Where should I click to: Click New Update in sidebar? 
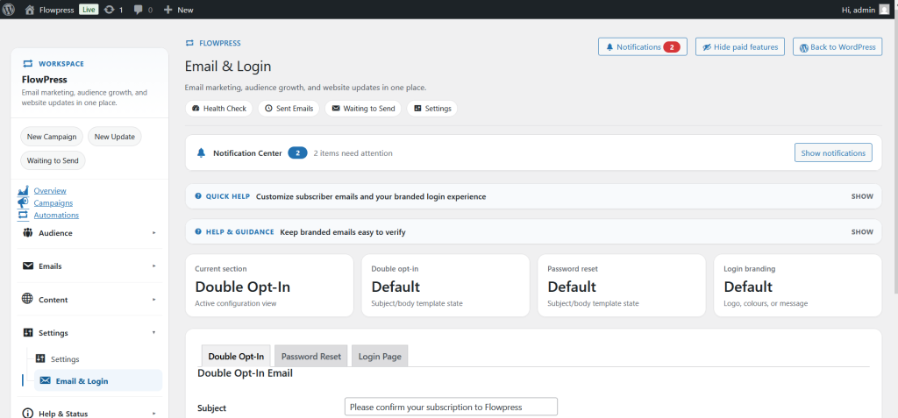[115, 137]
